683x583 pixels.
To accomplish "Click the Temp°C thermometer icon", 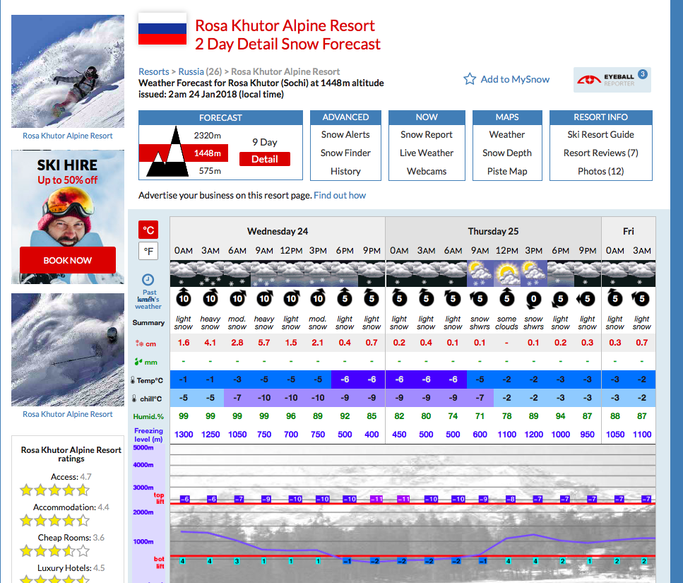I will click(133, 380).
